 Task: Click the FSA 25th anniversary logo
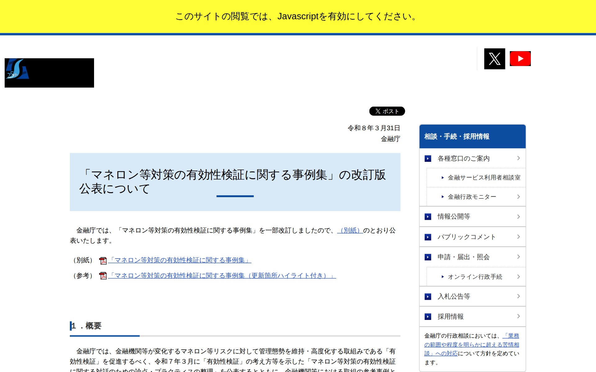(49, 73)
